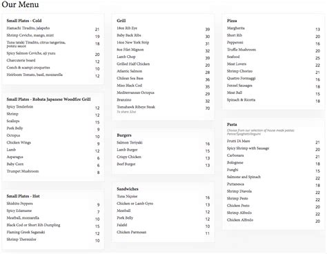This screenshot has height=254, width=327.
Task: Select the Small Plates - Cold section title
Action: [x=24, y=21]
